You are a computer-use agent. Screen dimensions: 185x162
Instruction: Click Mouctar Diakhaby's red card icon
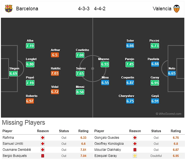click(x=135, y=150)
